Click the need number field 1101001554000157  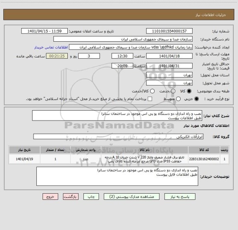(169, 31)
